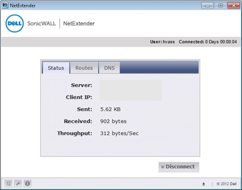Screen dimensions: 242x190
Task: Click the info (about) icon
Action: (28, 184)
